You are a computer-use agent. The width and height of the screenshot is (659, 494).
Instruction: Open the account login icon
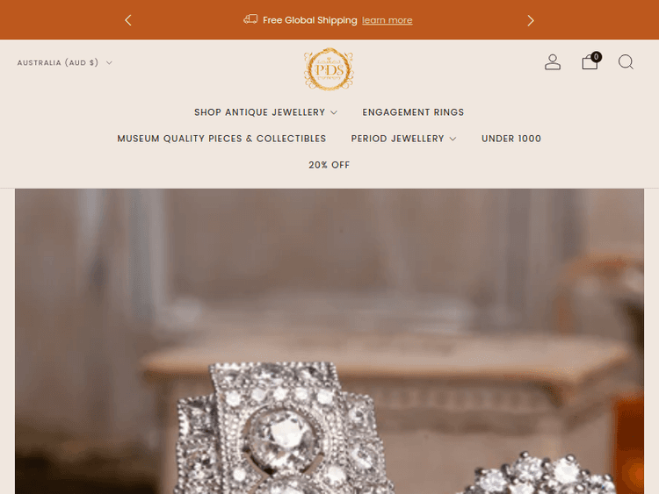coord(553,62)
